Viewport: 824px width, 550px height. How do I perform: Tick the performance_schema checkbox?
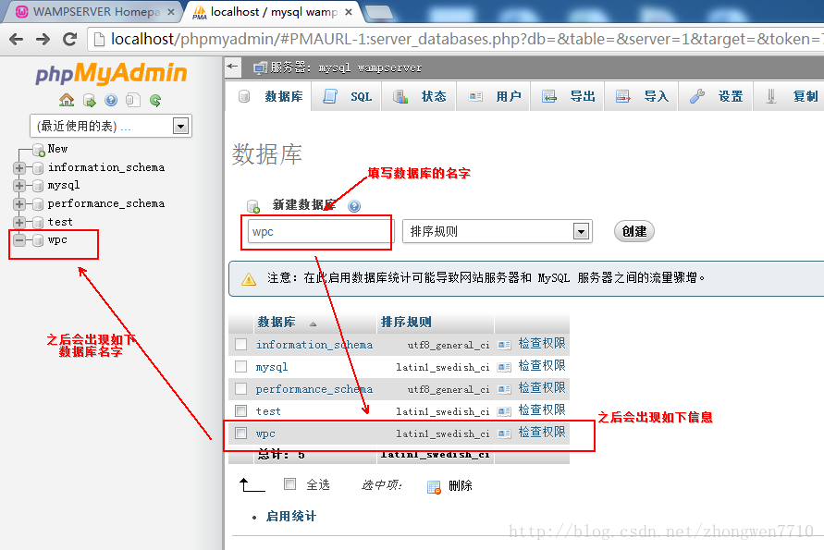coord(240,389)
